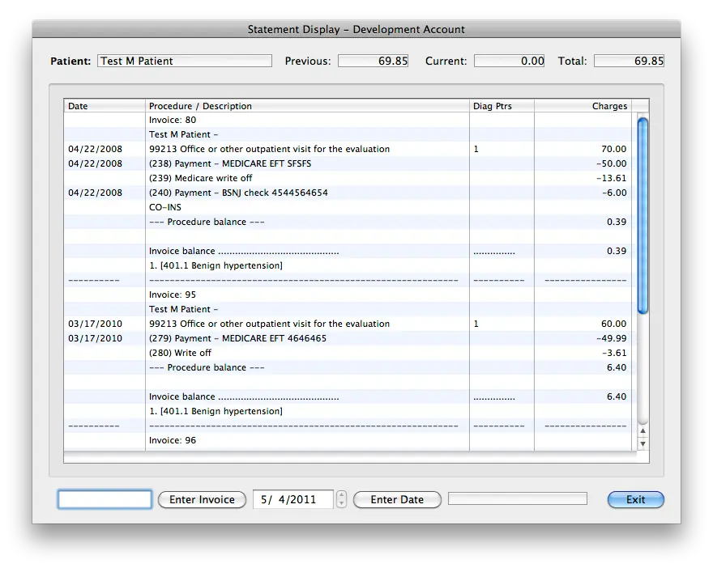Click the scrollbar up arrow
Viewport: 713px width, 568px height.
[x=642, y=432]
